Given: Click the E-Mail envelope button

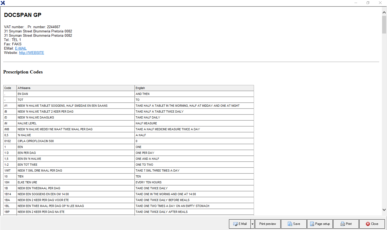Looking at the screenshot, I should (240, 224).
